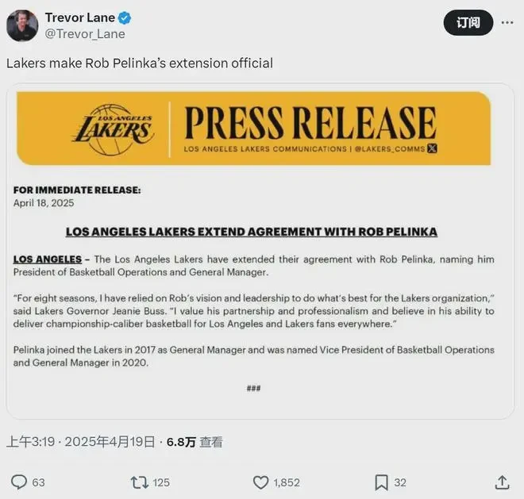Click the X logo beside @LAKERS_COMMS
This screenshot has width=524, height=499.
(x=432, y=148)
